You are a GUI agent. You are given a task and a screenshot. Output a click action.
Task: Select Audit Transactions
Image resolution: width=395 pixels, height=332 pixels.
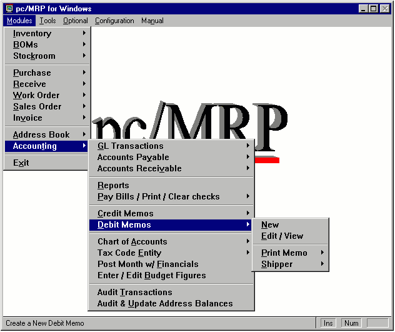coord(171,292)
